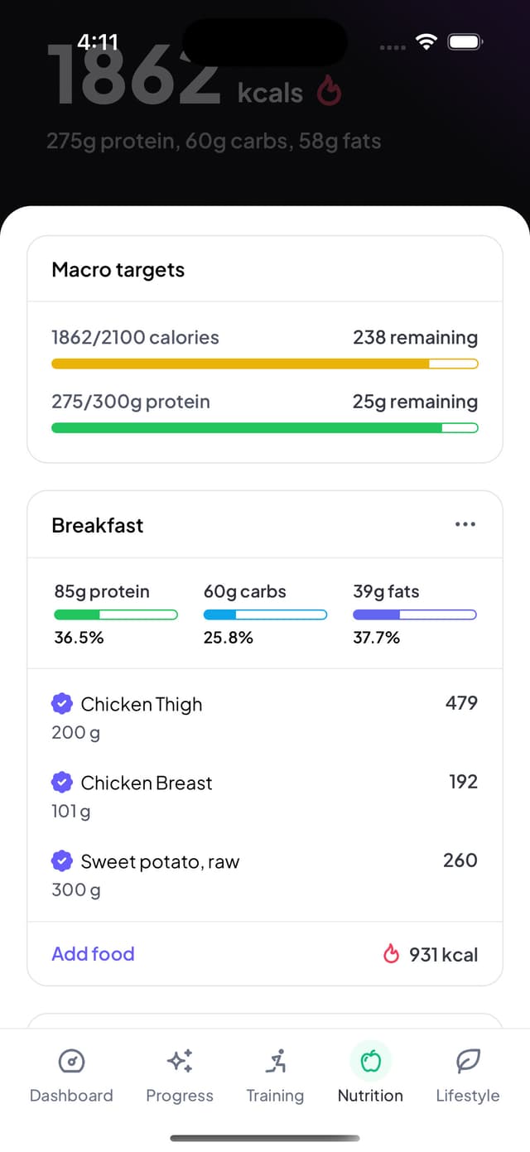Switch to the Training tab label
This screenshot has height=1152, width=530.
pos(275,1096)
